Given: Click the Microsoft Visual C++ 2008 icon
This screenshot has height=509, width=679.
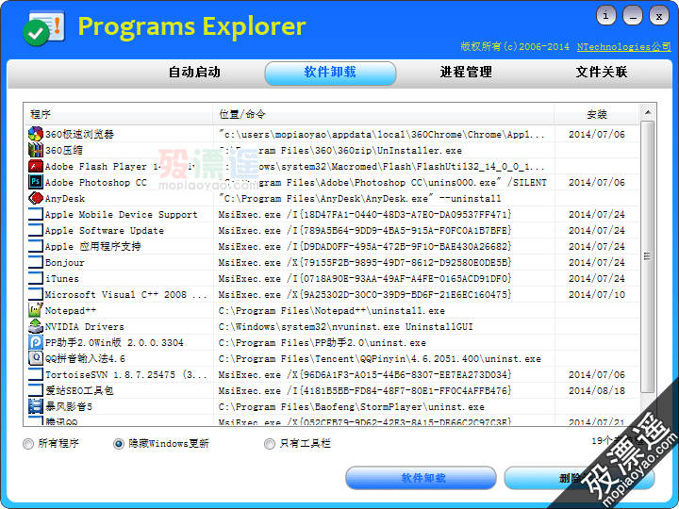Looking at the screenshot, I should click(x=36, y=294).
